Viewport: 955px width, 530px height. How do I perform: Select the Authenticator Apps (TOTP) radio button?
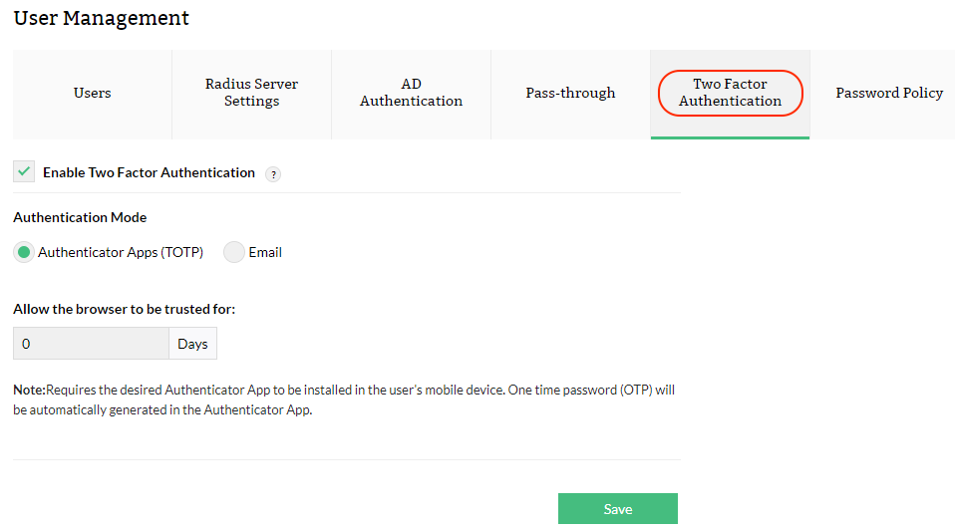(24, 252)
